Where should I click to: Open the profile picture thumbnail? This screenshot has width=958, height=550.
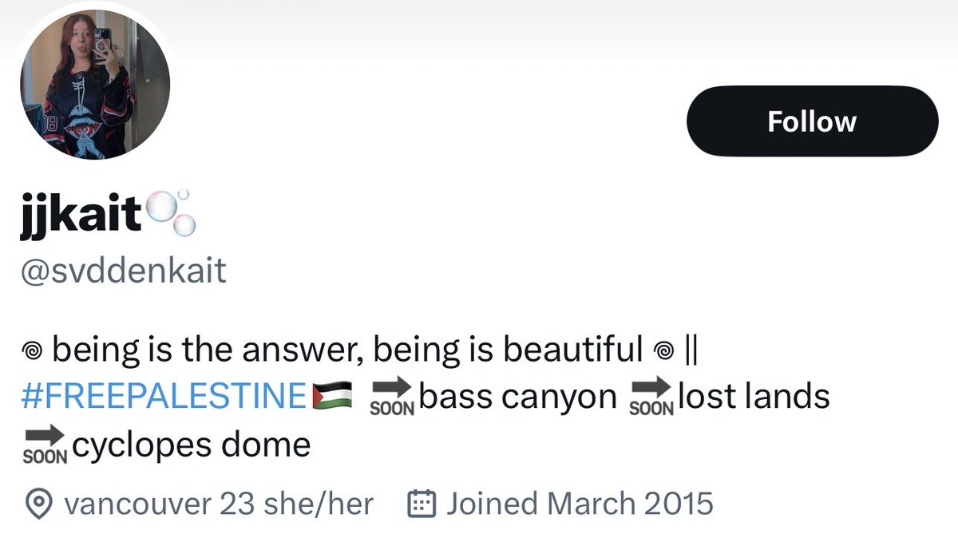(95, 85)
